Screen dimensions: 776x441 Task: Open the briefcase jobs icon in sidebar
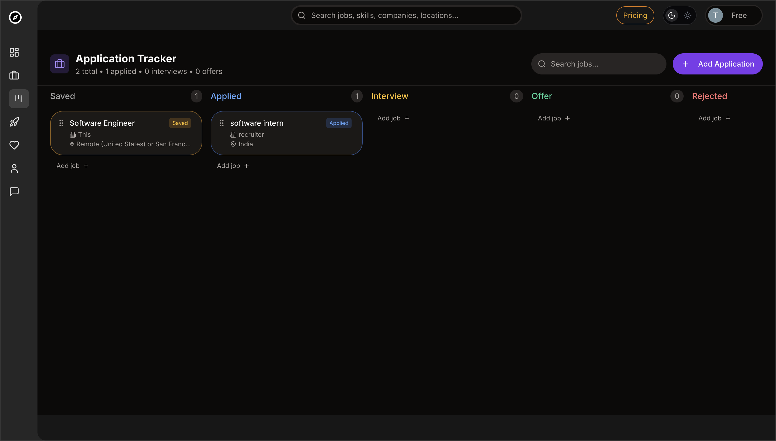tap(14, 76)
